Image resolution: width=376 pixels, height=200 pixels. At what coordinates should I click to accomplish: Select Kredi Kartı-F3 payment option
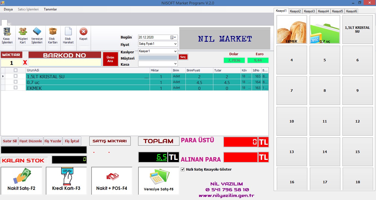(x=66, y=181)
